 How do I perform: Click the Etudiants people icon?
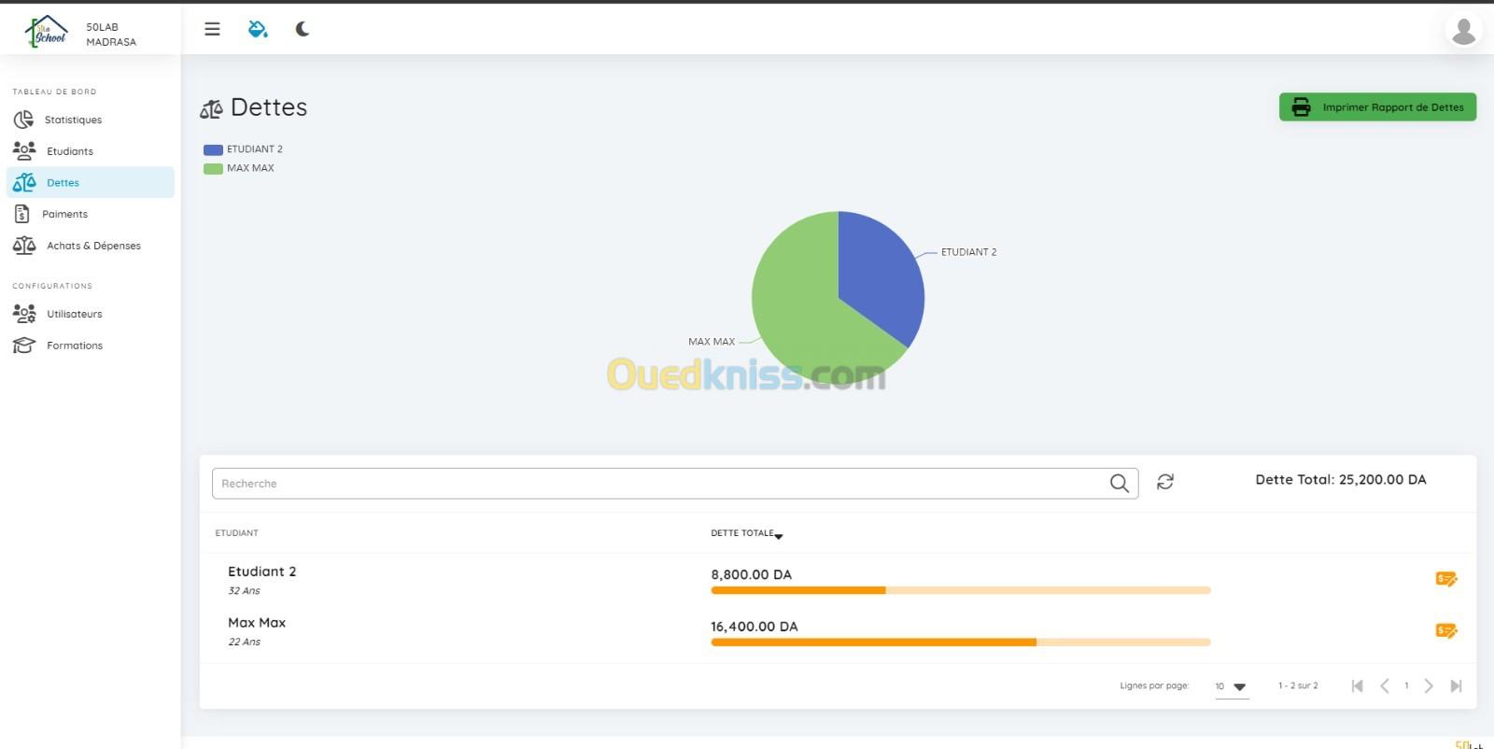(24, 150)
